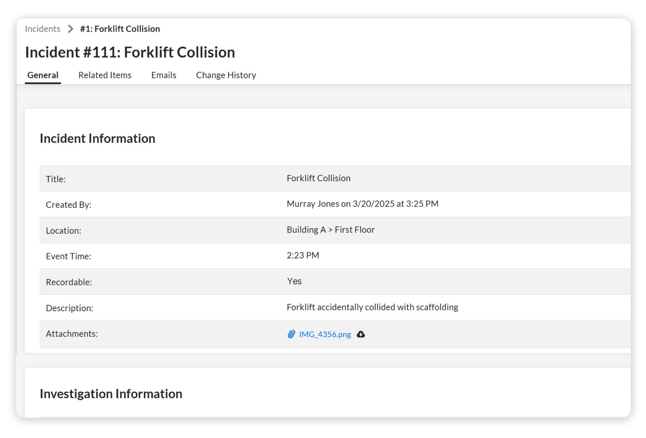The height and width of the screenshot is (438, 646).
Task: Click the incident description text
Action: pyautogui.click(x=372, y=307)
